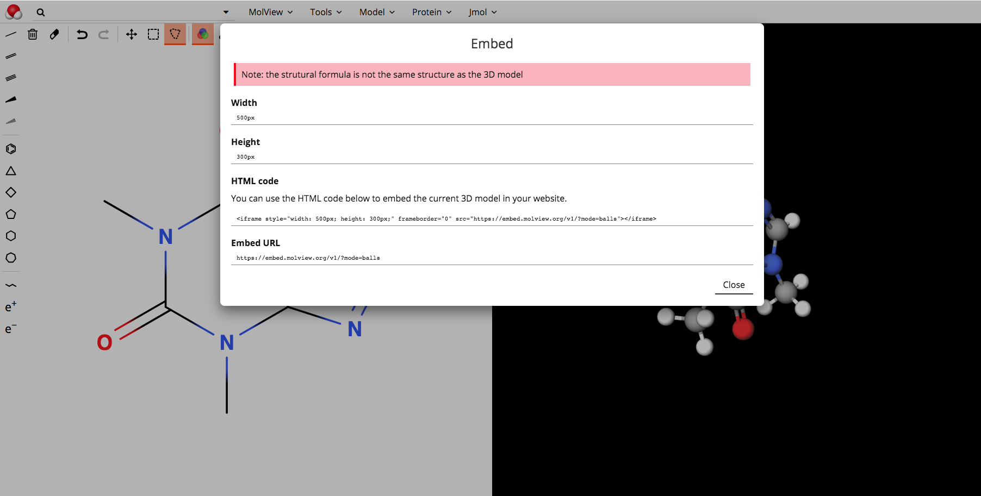Select the eraser tool
981x496 pixels.
(54, 34)
